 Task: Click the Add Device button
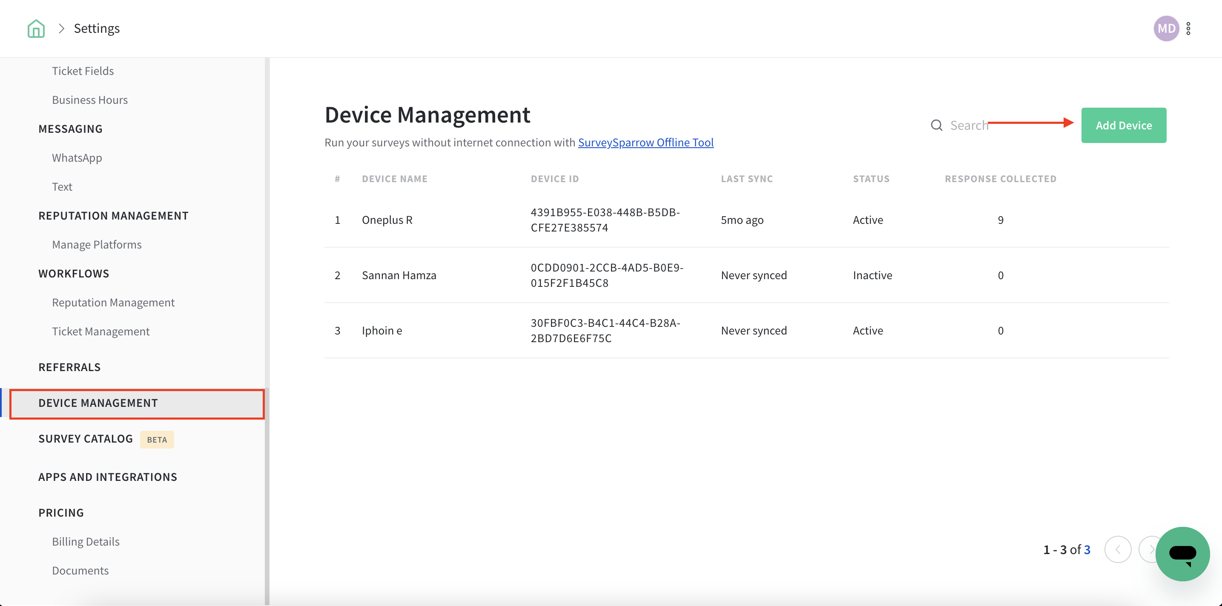point(1123,125)
